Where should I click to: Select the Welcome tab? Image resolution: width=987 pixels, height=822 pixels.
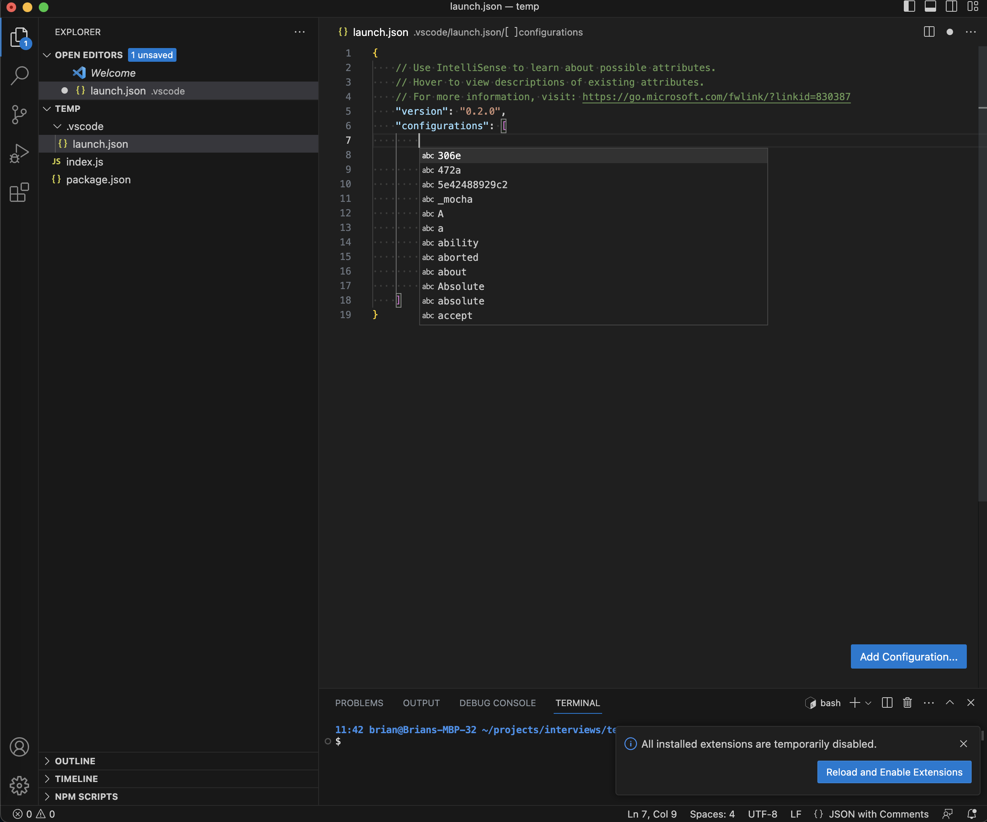click(x=113, y=73)
